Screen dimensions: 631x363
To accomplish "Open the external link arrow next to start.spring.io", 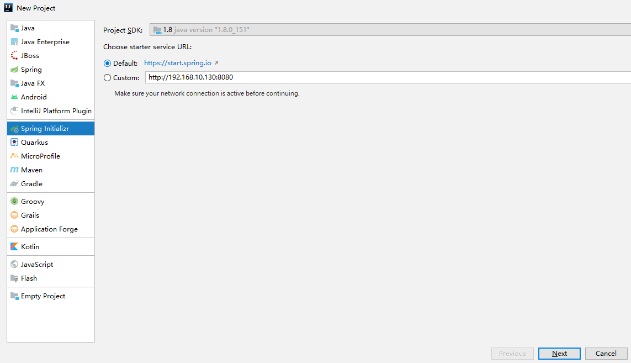I will point(216,63).
